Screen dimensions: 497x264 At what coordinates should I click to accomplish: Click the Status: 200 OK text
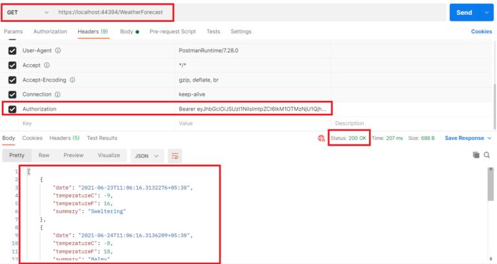tap(348, 138)
